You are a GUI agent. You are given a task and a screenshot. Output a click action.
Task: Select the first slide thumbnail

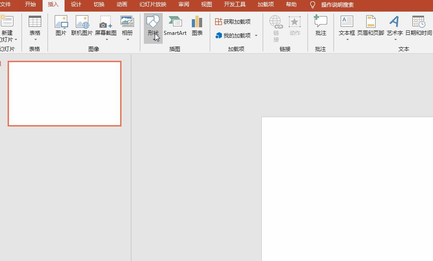pos(65,93)
